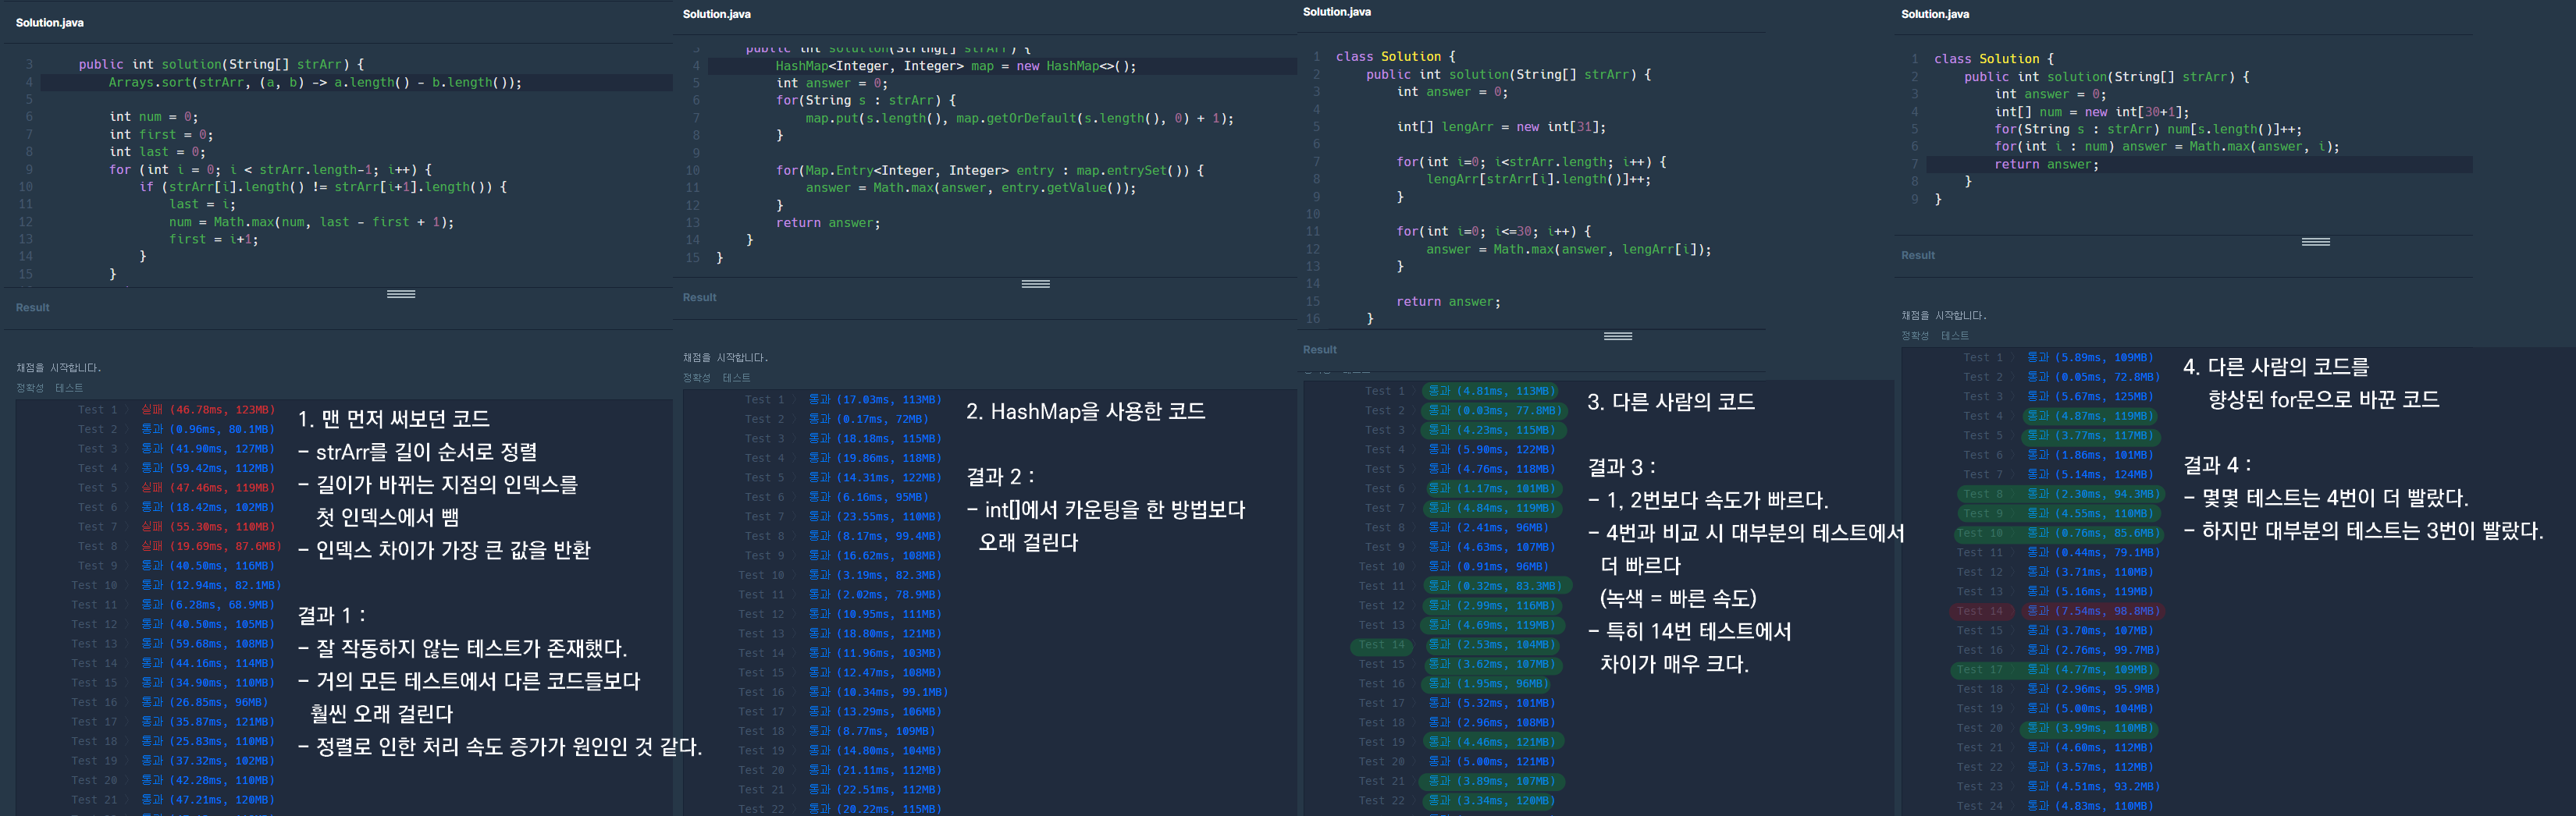
Task: Click result 'Test 7 통과 (23.55ms, 110MB)'
Action: coord(843,516)
